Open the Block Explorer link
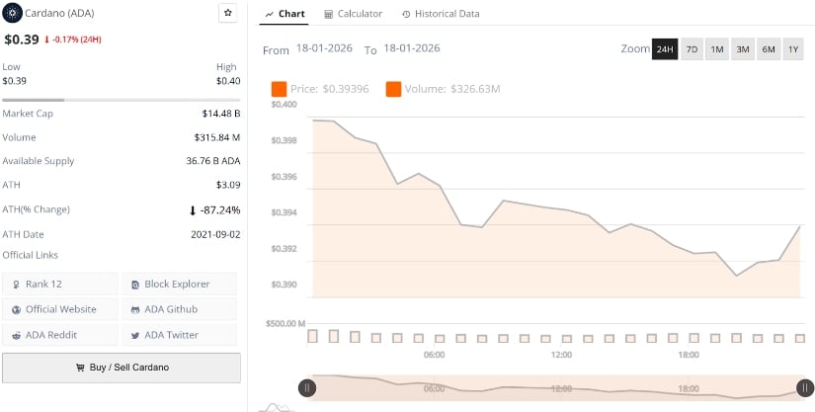This screenshot has width=815, height=412. pyautogui.click(x=179, y=284)
